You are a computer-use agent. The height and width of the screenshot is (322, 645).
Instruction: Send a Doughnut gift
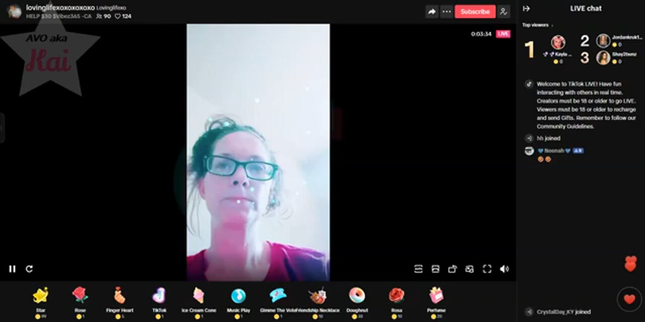(357, 302)
